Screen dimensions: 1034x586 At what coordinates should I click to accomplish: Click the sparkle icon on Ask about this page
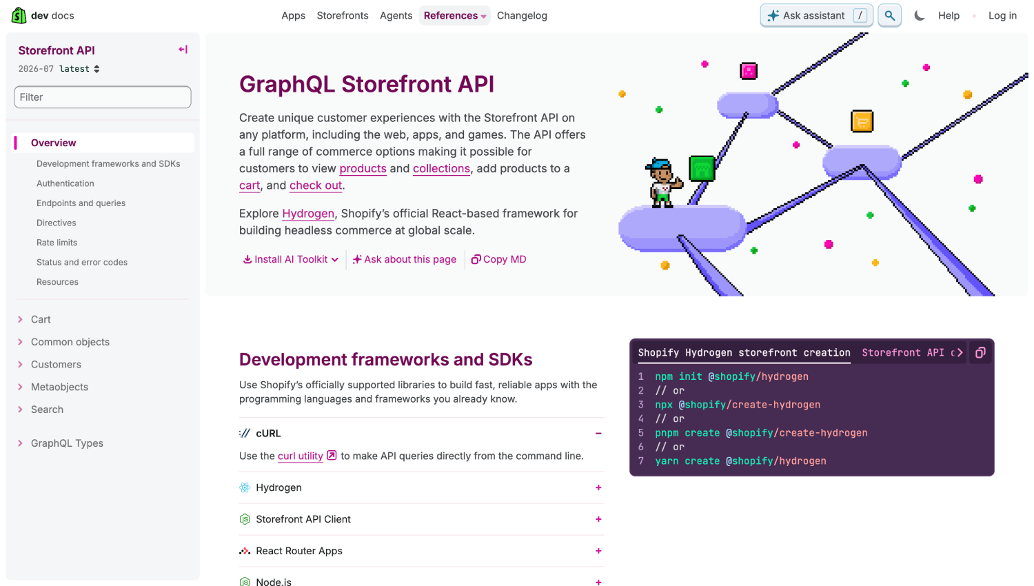[x=357, y=259]
